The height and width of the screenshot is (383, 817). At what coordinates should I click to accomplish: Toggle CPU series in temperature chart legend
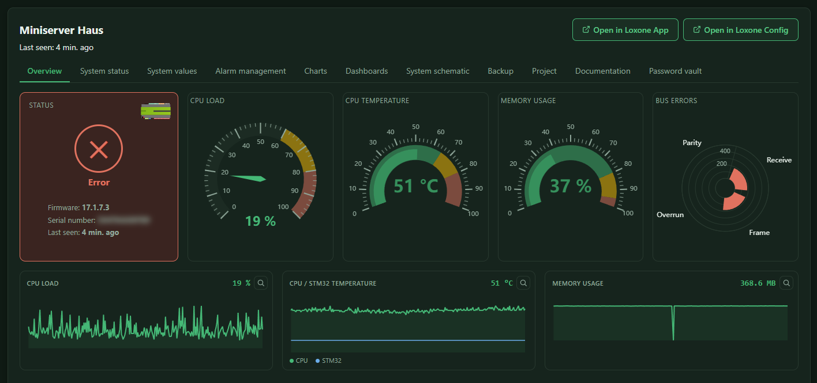299,361
